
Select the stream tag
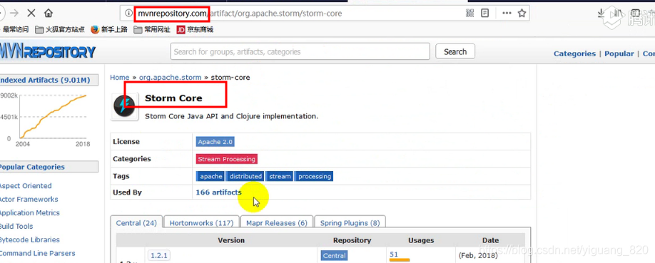(280, 176)
